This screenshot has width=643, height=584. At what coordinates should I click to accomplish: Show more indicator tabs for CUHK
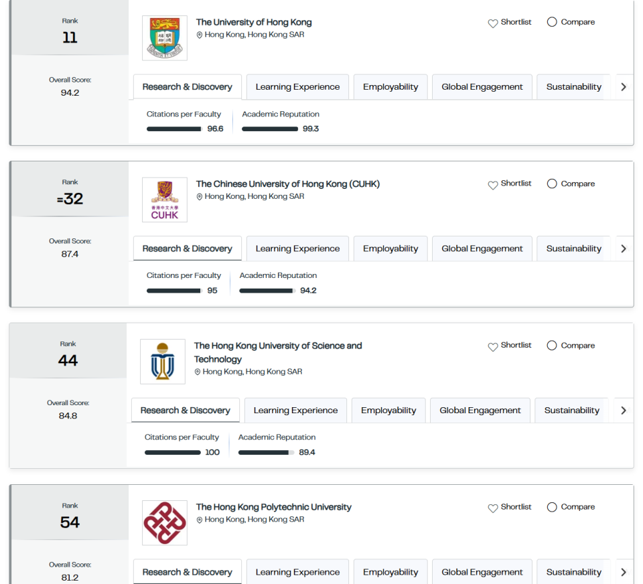click(624, 248)
